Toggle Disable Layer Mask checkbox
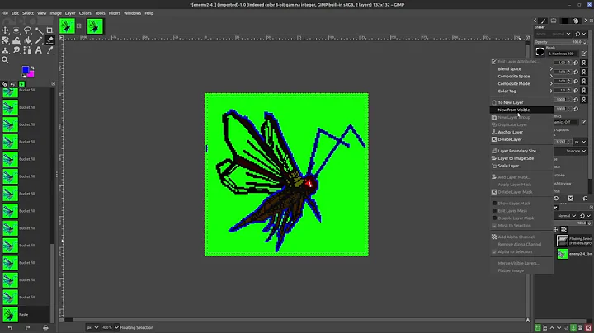The height and width of the screenshot is (333, 594). pos(494,218)
